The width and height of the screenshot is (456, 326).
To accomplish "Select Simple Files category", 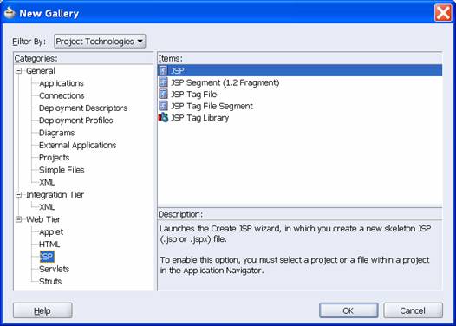I will pyautogui.click(x=62, y=170).
